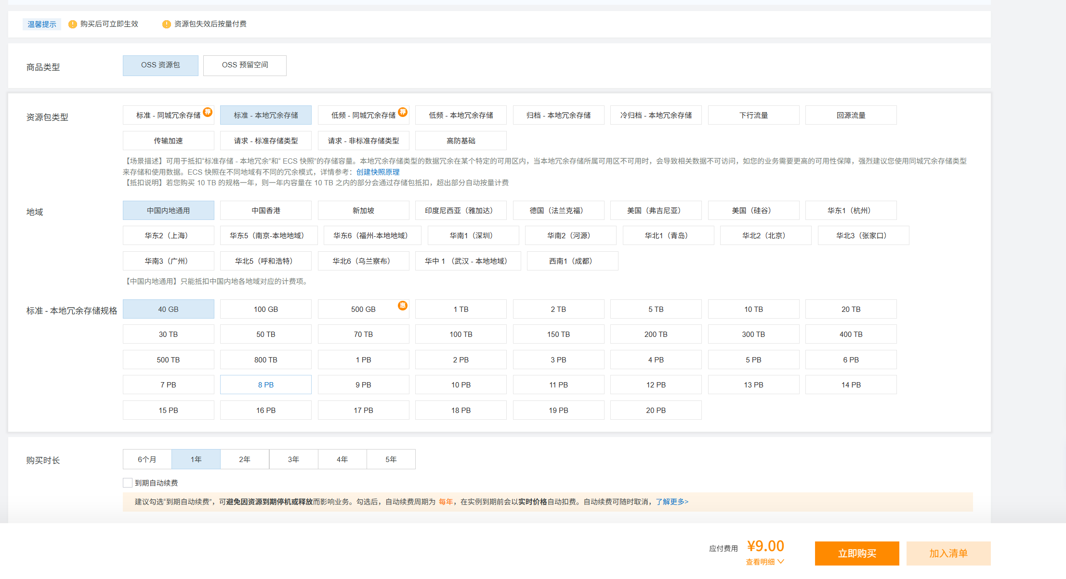Screen dimensions: 1066x579
Task: Select the 8 PB storage size
Action: tap(266, 385)
